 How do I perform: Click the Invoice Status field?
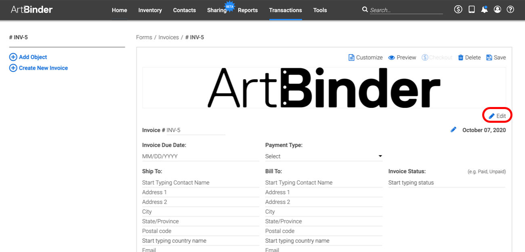click(x=447, y=183)
